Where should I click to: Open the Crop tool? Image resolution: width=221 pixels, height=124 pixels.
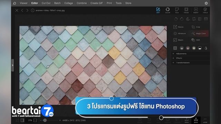pyautogui.click(x=196, y=27)
